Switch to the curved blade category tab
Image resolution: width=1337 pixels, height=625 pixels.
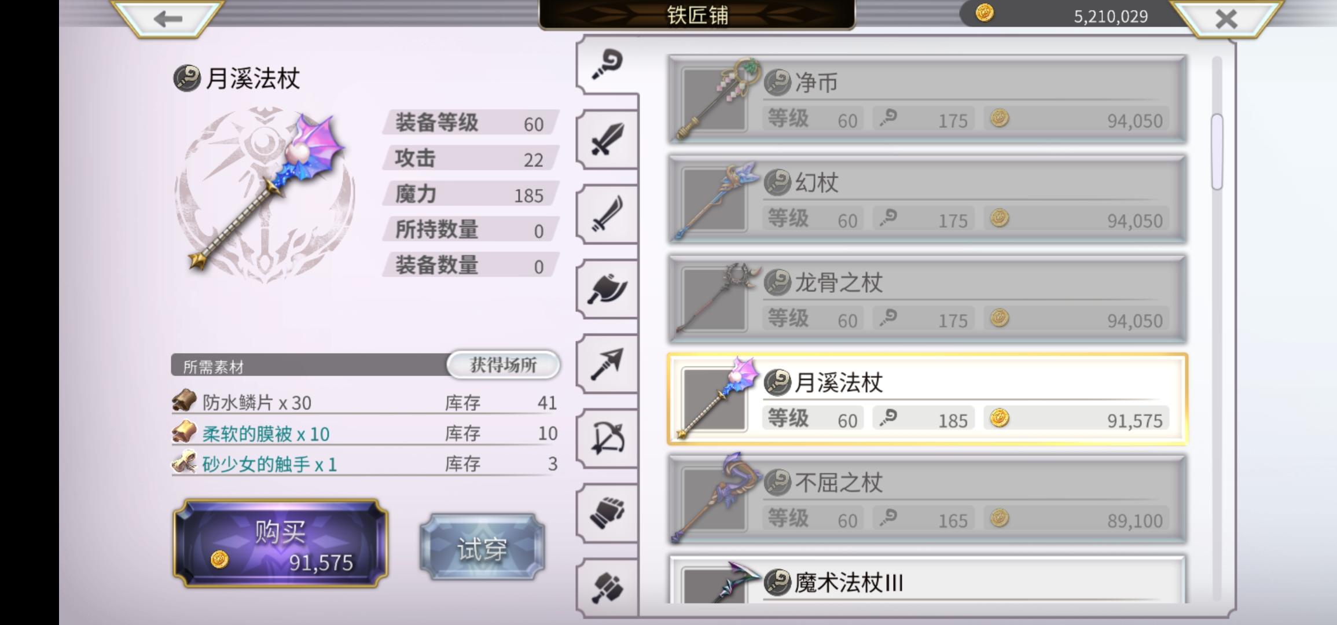point(607,214)
